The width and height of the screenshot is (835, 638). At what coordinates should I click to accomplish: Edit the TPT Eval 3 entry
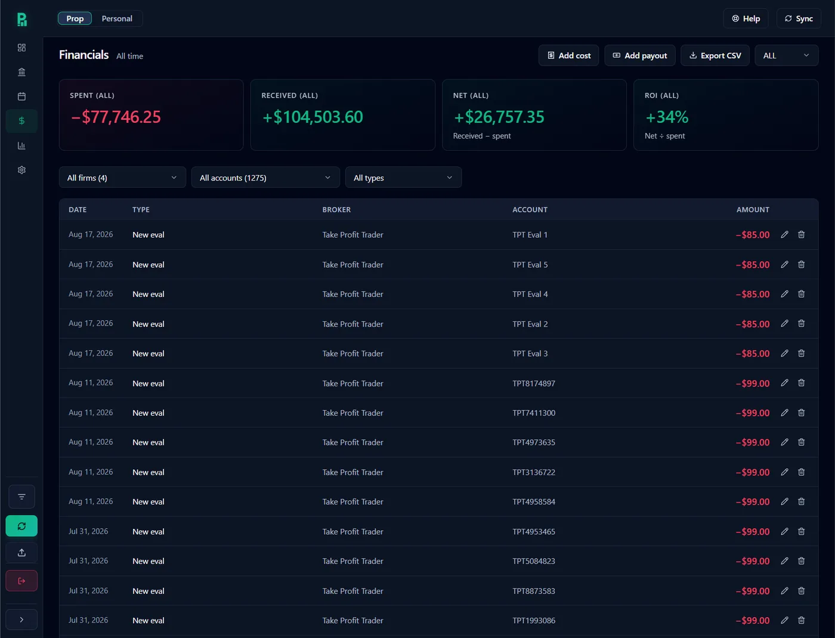pyautogui.click(x=785, y=353)
